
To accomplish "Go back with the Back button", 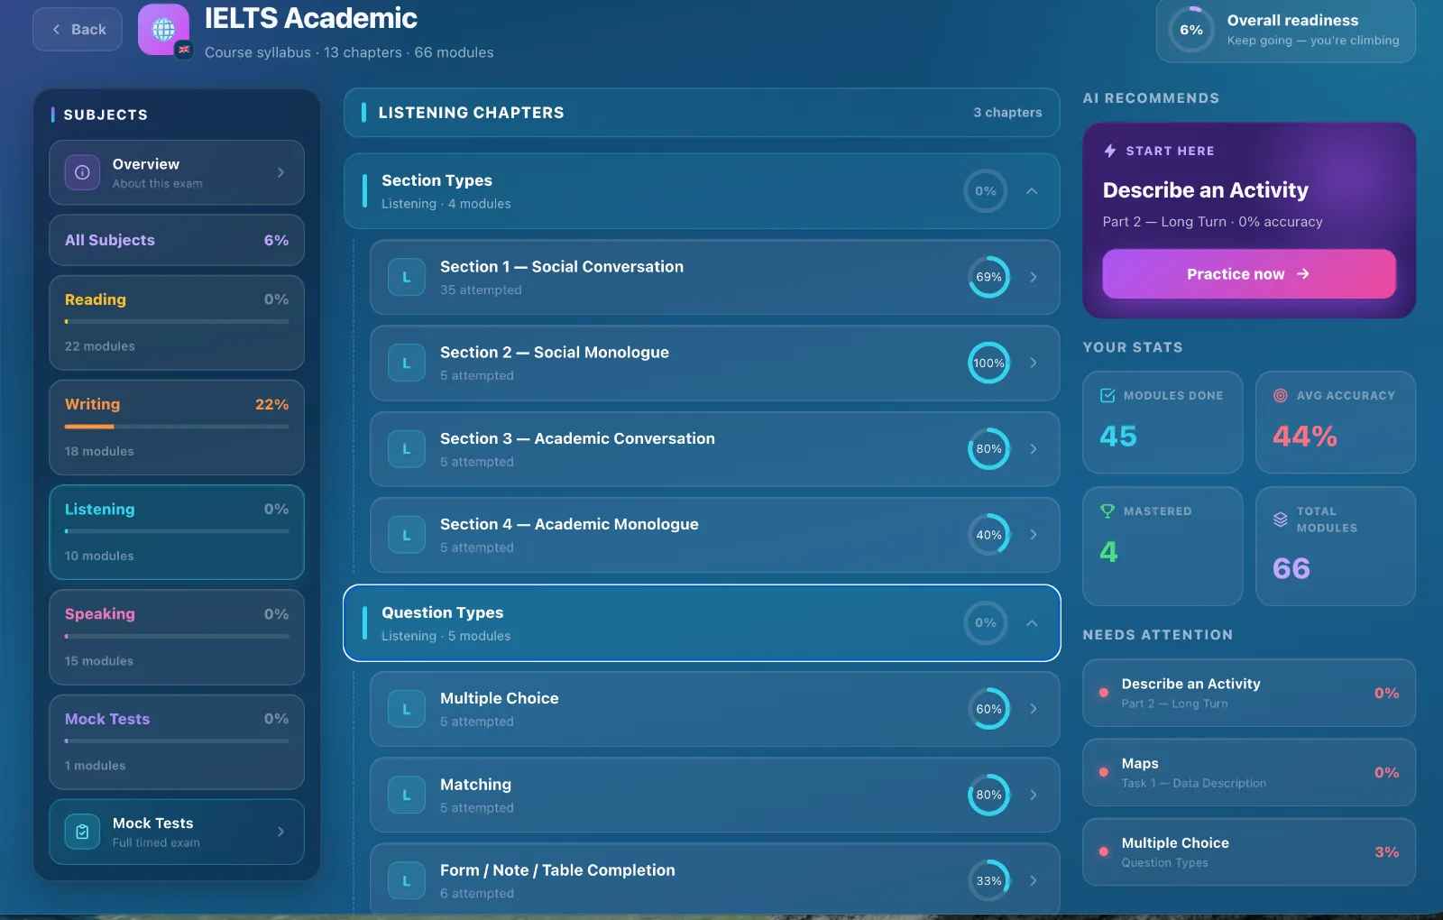I will coord(78,29).
